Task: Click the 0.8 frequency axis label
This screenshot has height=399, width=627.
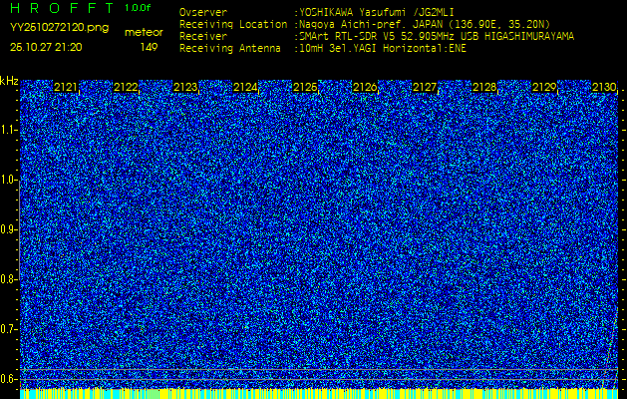Action: (8, 279)
